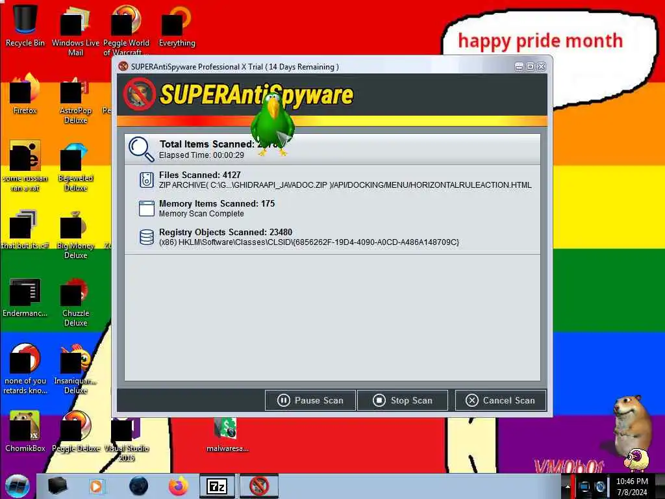665x499 pixels.
Task: Select the Chuzzle Deluxe desktop icon
Action: (75, 301)
